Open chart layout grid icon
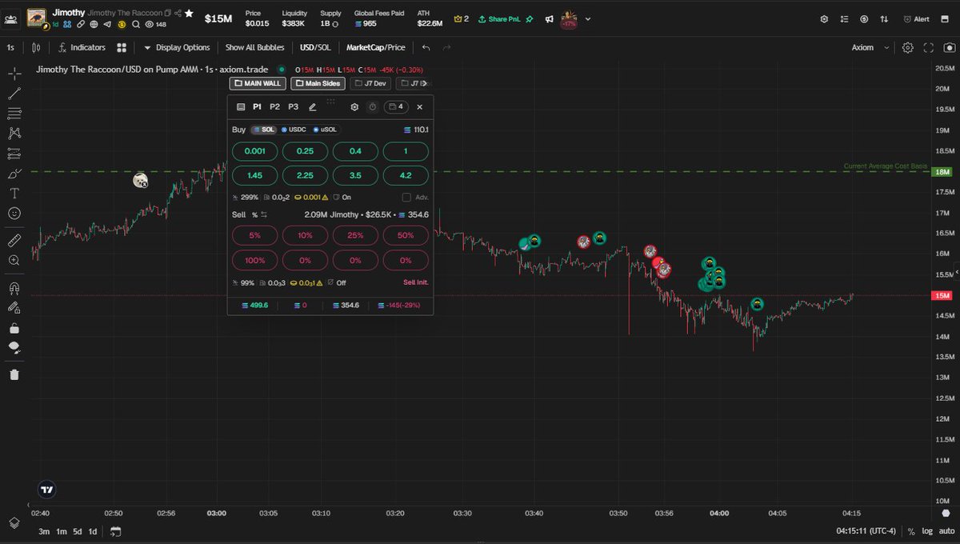This screenshot has width=960, height=544. pos(122,47)
